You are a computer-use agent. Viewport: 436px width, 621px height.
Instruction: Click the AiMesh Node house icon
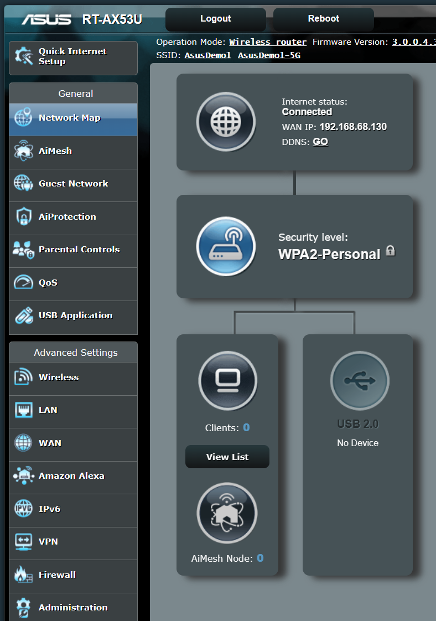click(227, 513)
